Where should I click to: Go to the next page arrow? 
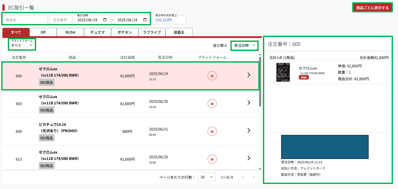pyautogui.click(x=253, y=177)
